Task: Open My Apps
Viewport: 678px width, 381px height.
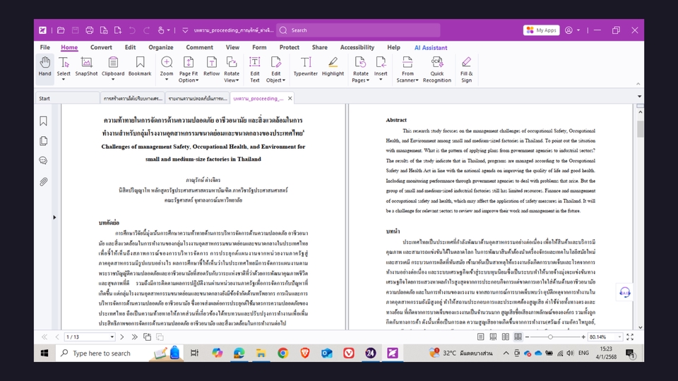Action: [x=542, y=30]
